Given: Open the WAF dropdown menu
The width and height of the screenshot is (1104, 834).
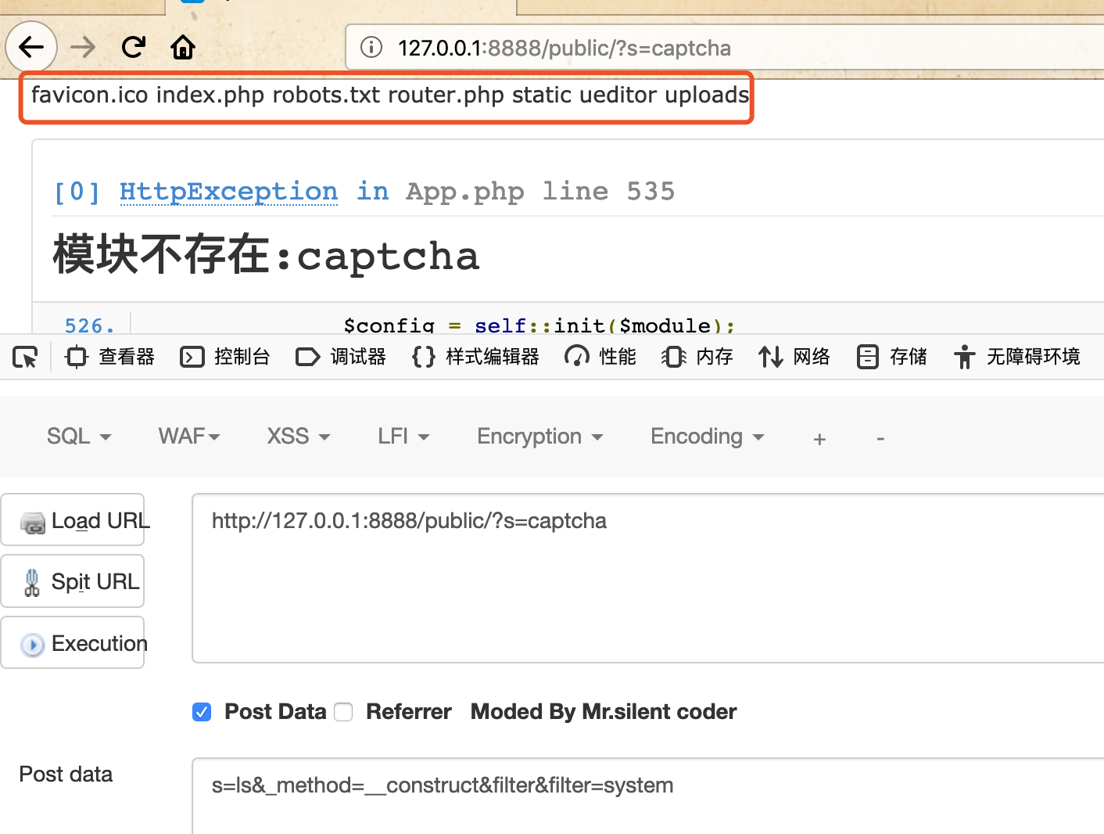Looking at the screenshot, I should tap(189, 437).
